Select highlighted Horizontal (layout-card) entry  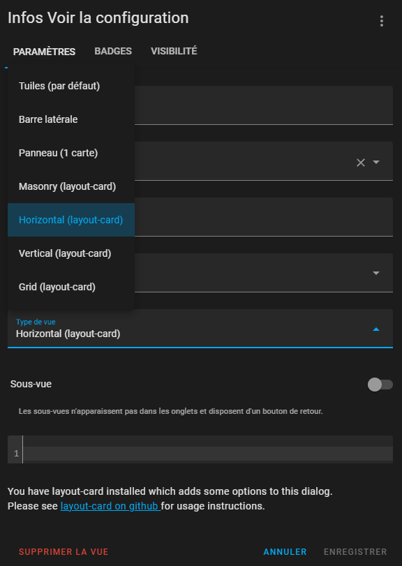(71, 220)
